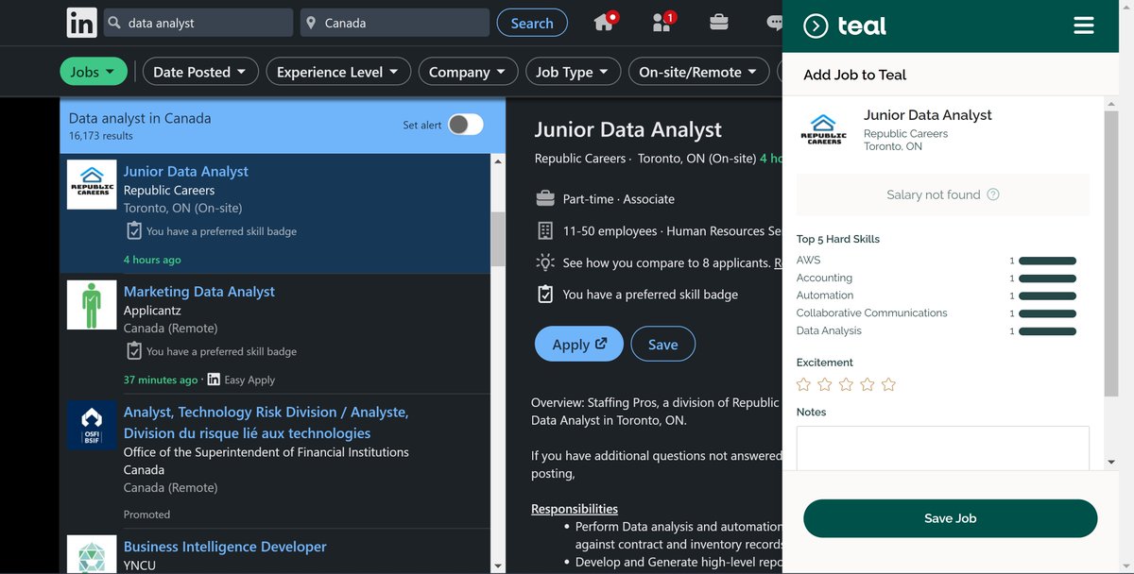Expand the Date Posted filter
Viewport: 1134px width, 574px height.
(199, 72)
